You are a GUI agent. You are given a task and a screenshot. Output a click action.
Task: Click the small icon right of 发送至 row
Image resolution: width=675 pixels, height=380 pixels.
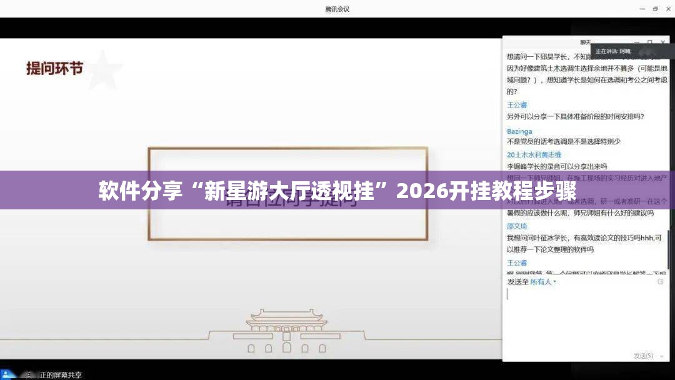tap(661, 281)
